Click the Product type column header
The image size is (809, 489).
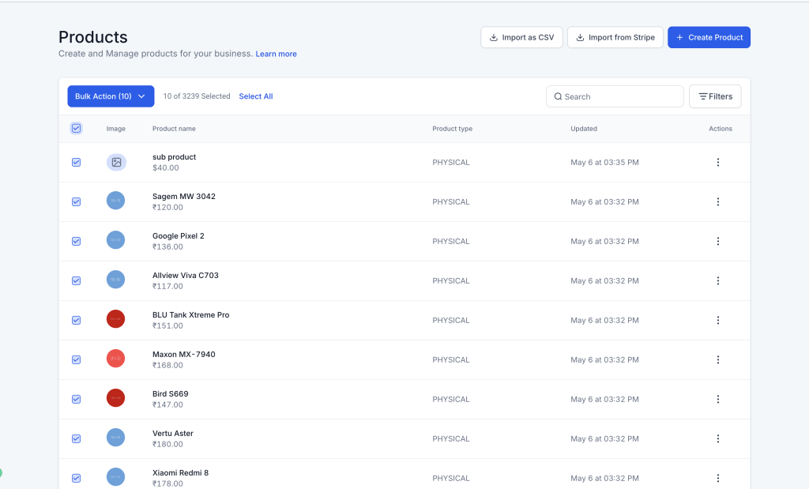point(453,129)
